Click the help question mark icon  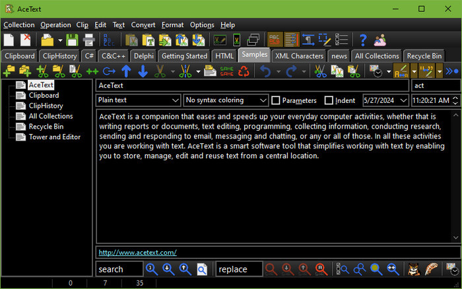click(363, 40)
